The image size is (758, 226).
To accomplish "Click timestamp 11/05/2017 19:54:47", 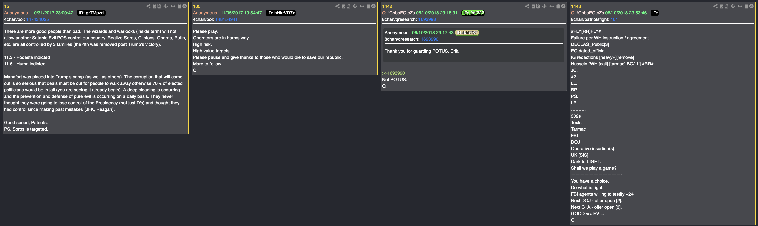I will pyautogui.click(x=241, y=13).
